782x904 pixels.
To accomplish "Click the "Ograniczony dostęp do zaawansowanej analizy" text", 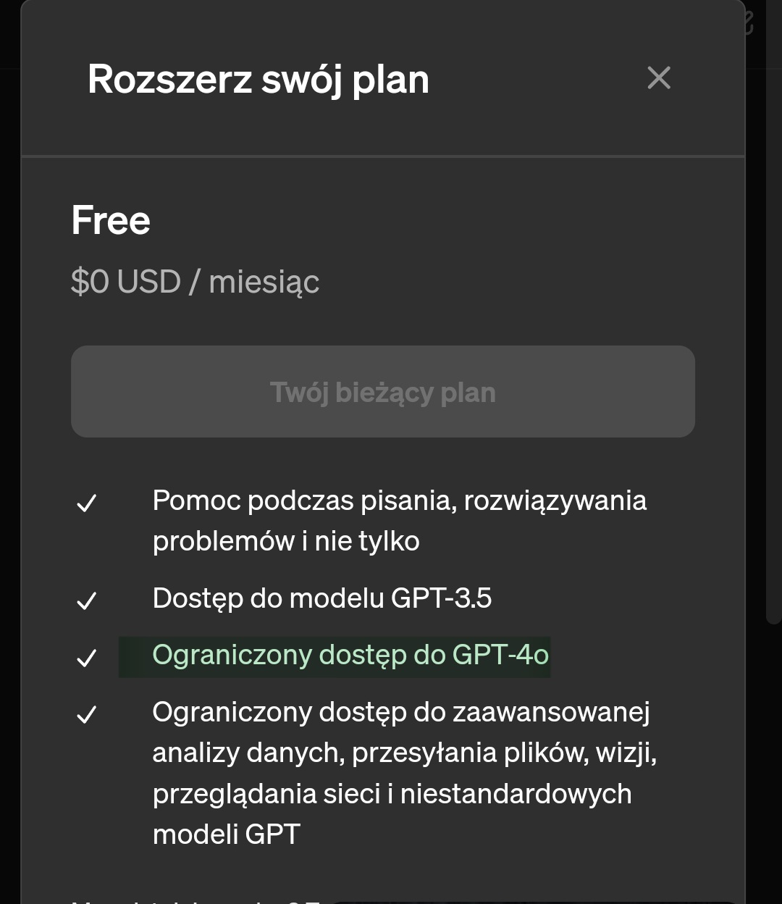I will point(401,713).
